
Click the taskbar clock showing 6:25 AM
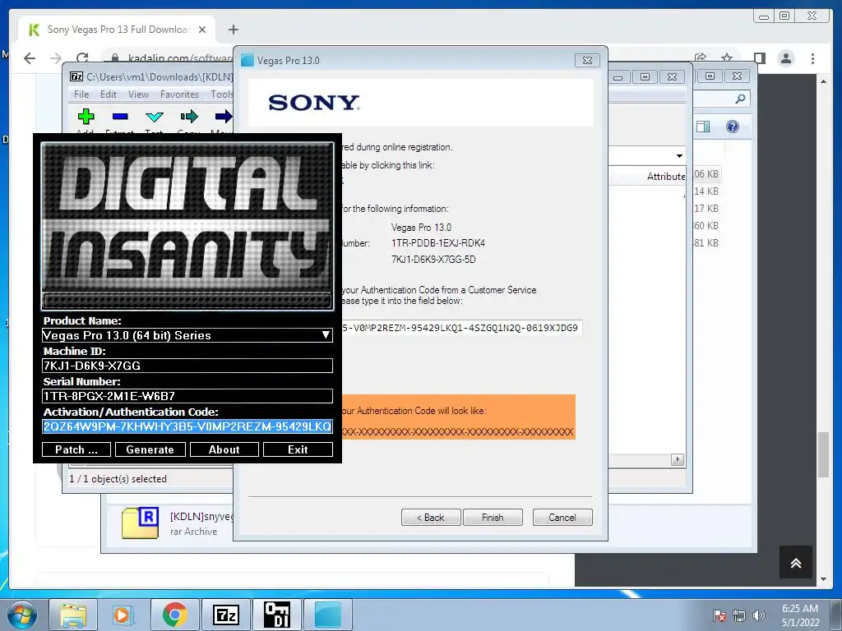point(800,615)
